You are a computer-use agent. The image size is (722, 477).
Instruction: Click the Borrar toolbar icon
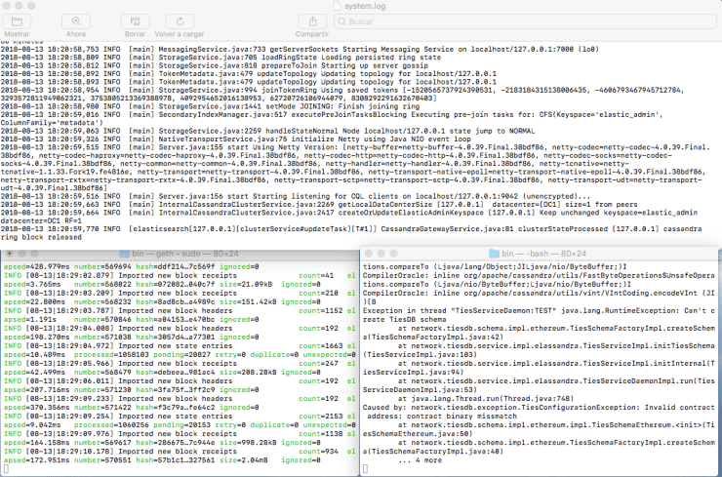(x=134, y=20)
